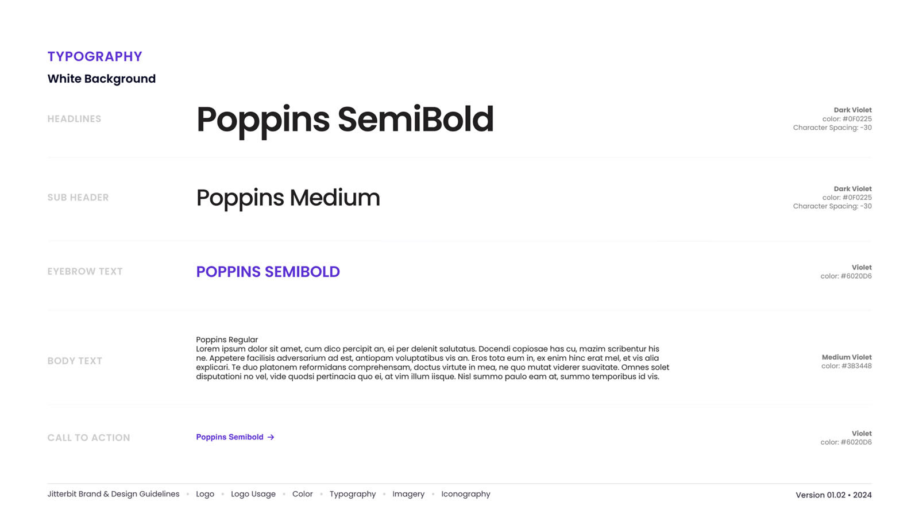
Task: Click the CALL TO ACTION row label
Action: pos(88,438)
